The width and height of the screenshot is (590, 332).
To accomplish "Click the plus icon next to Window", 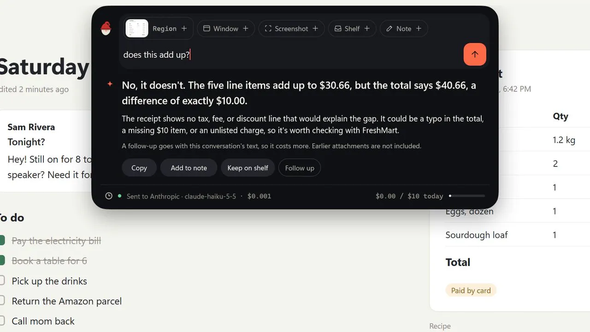I will click(x=246, y=29).
